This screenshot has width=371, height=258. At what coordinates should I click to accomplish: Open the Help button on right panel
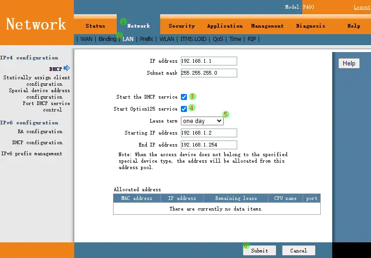[x=349, y=63]
